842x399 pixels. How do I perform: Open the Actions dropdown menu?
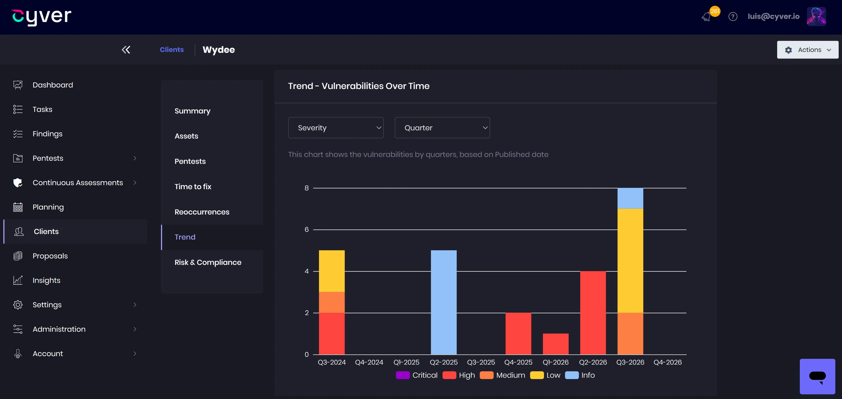point(807,50)
